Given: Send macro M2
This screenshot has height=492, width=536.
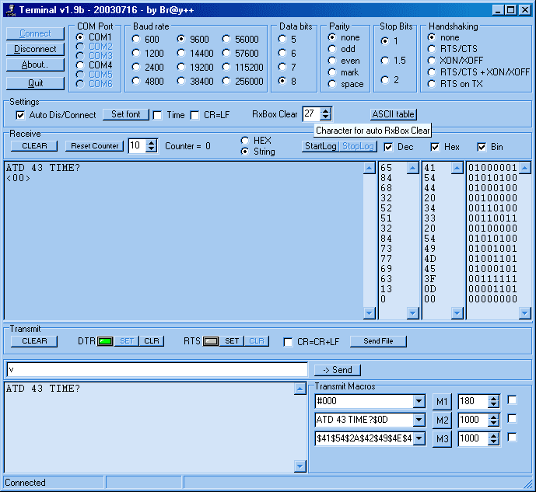Looking at the screenshot, I should (442, 420).
